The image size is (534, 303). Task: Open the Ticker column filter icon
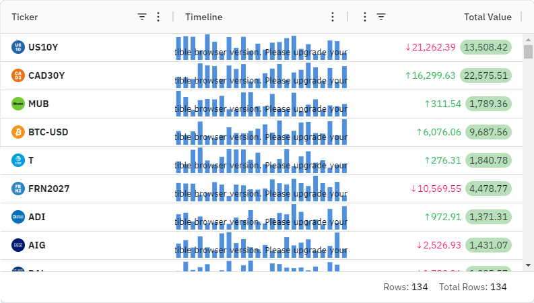[142, 17]
